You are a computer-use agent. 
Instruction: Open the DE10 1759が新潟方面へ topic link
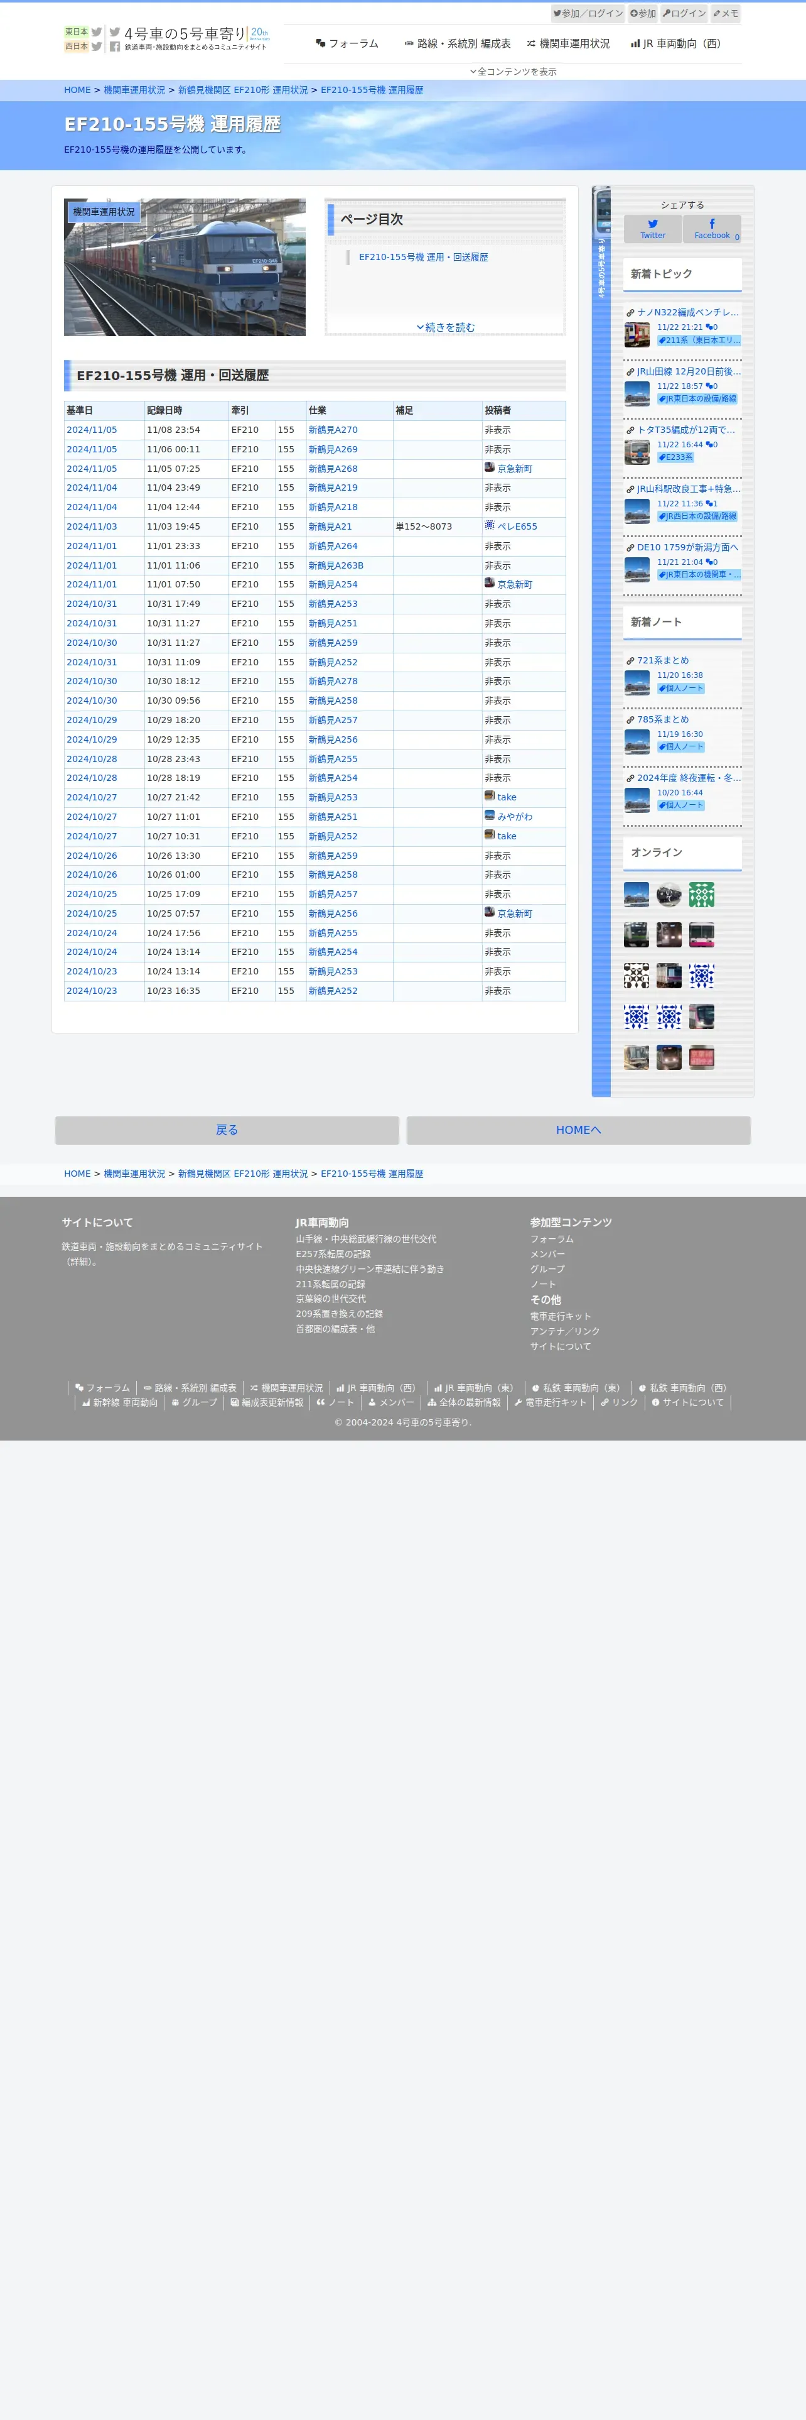pyautogui.click(x=688, y=548)
